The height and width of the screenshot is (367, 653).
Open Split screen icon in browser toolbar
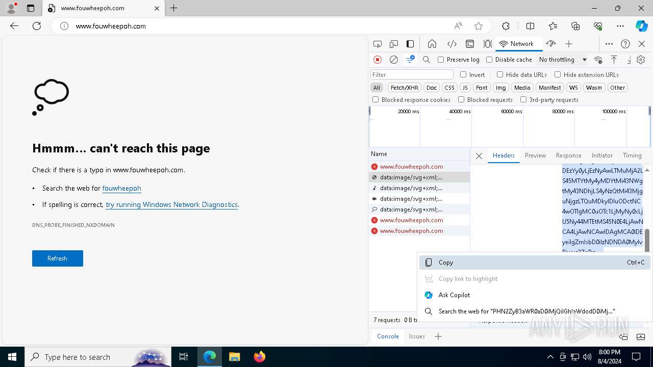pos(530,26)
